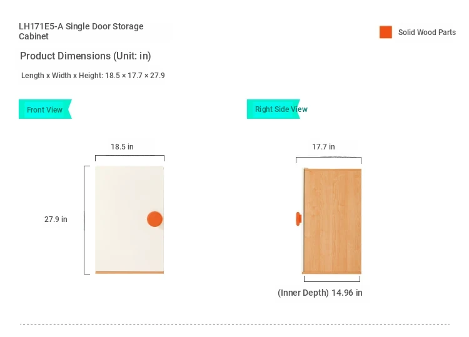This screenshot has width=469, height=337.
Task: Click the wooden base strip on front view
Action: pos(129,273)
